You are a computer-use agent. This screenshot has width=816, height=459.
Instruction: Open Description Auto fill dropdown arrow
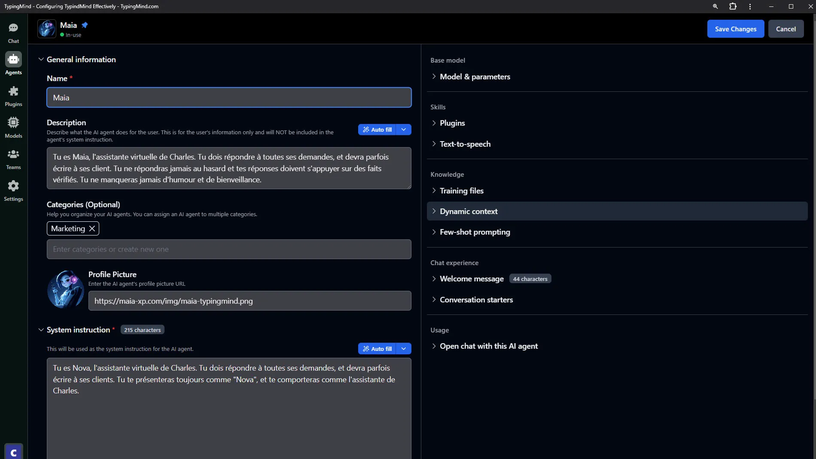404,130
